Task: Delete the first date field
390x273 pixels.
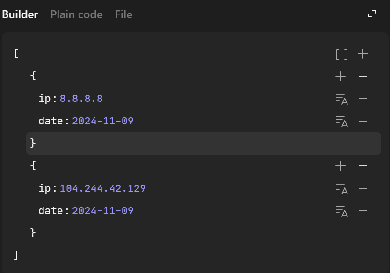Action: pos(363,121)
